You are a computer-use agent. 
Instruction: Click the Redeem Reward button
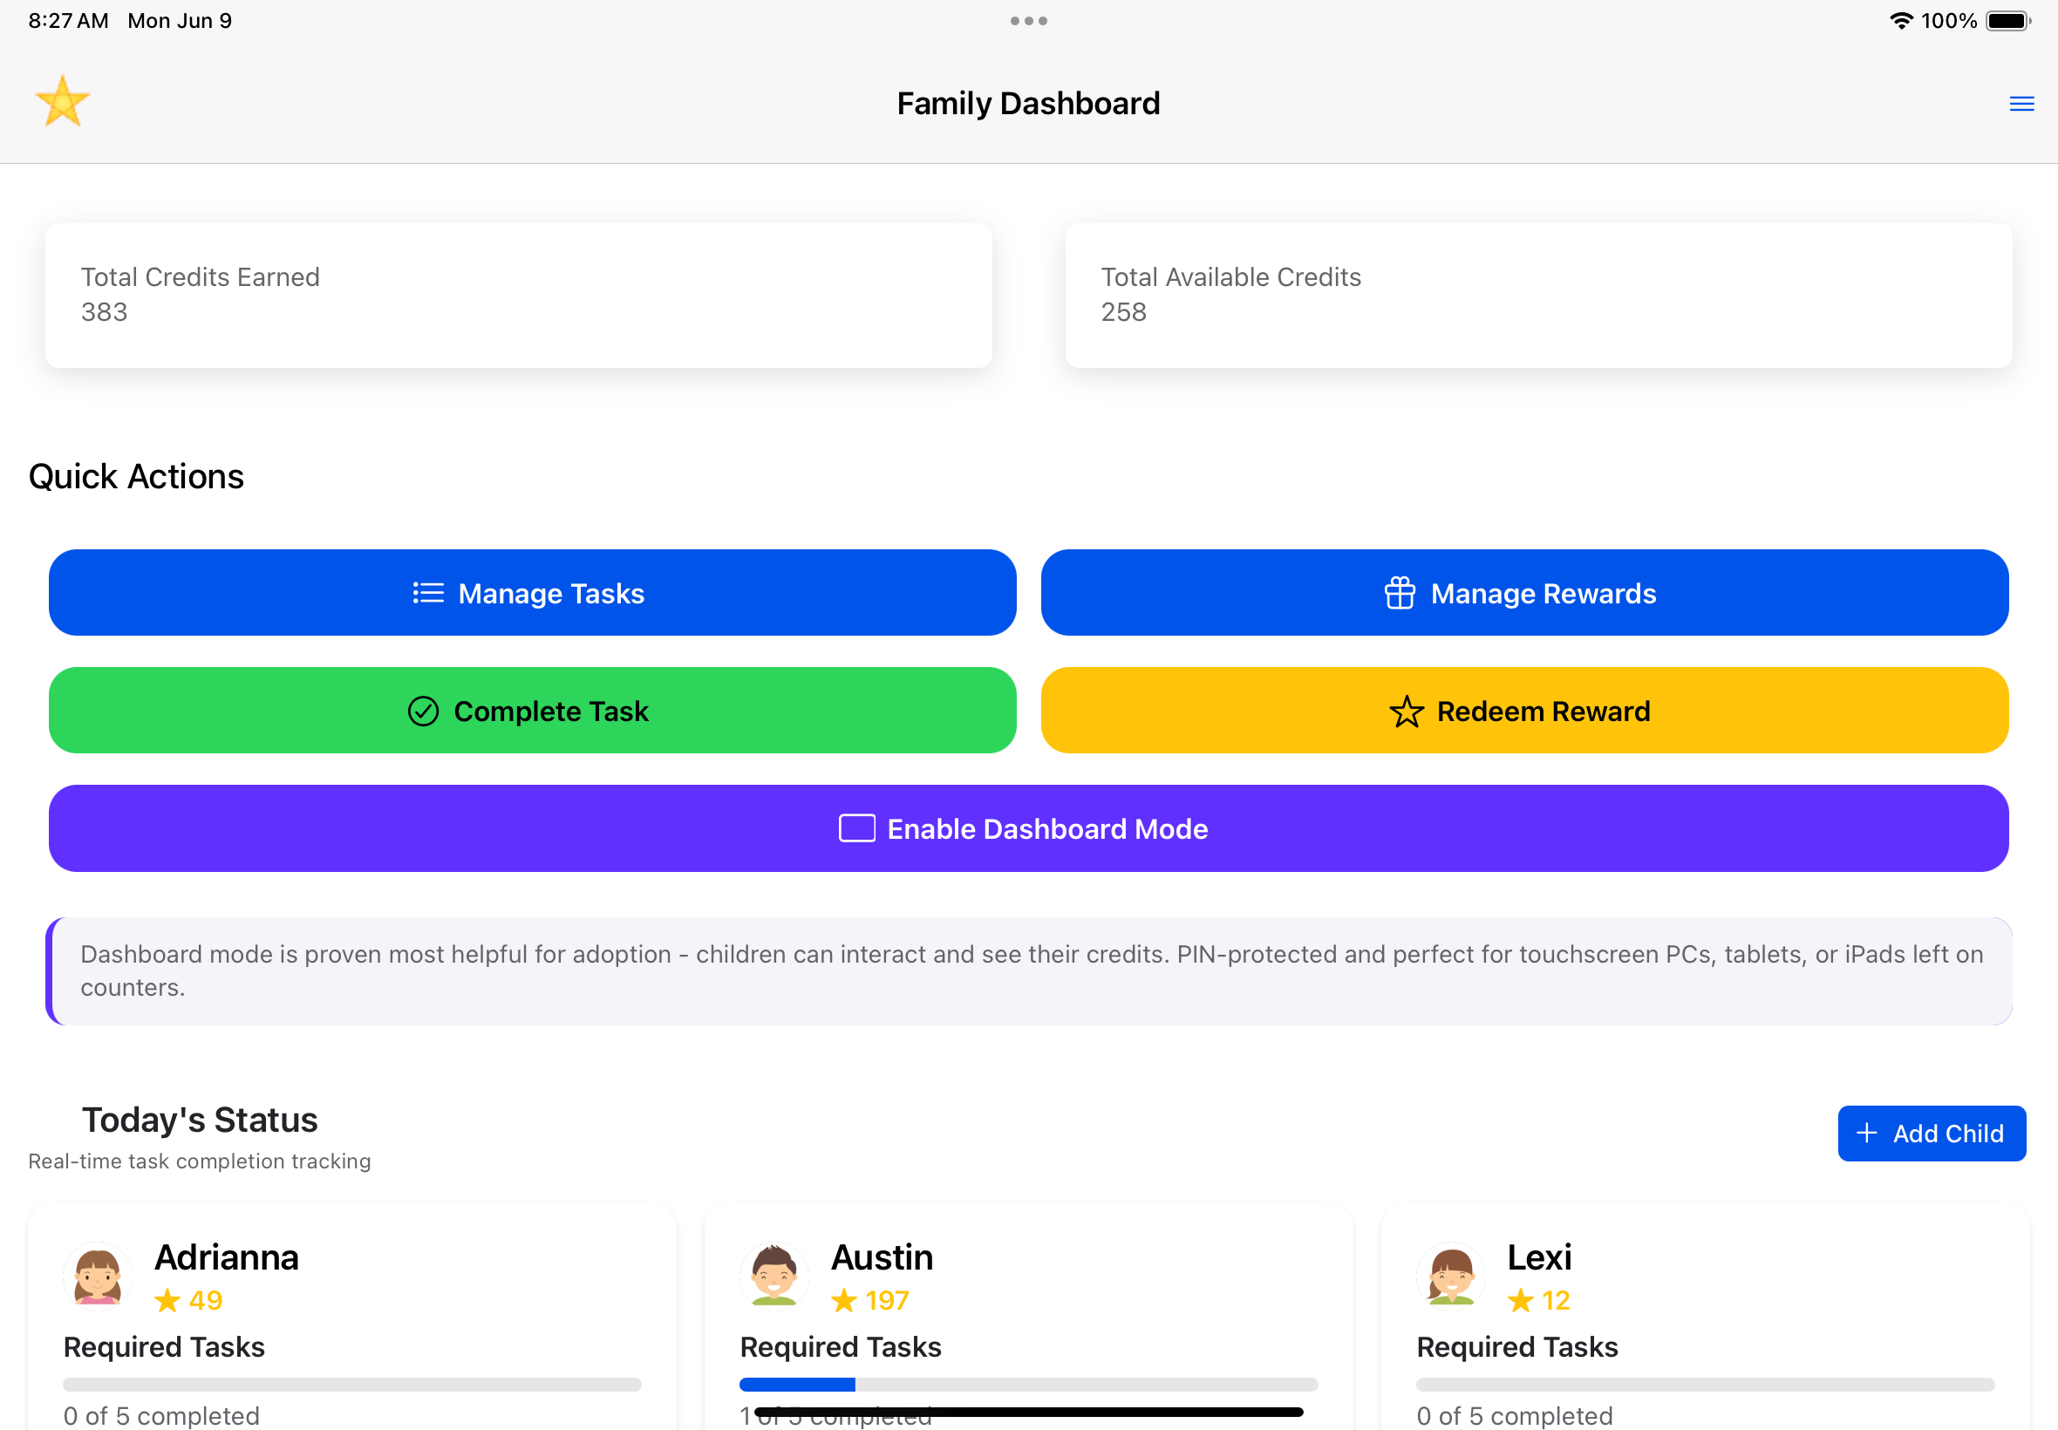coord(1525,711)
